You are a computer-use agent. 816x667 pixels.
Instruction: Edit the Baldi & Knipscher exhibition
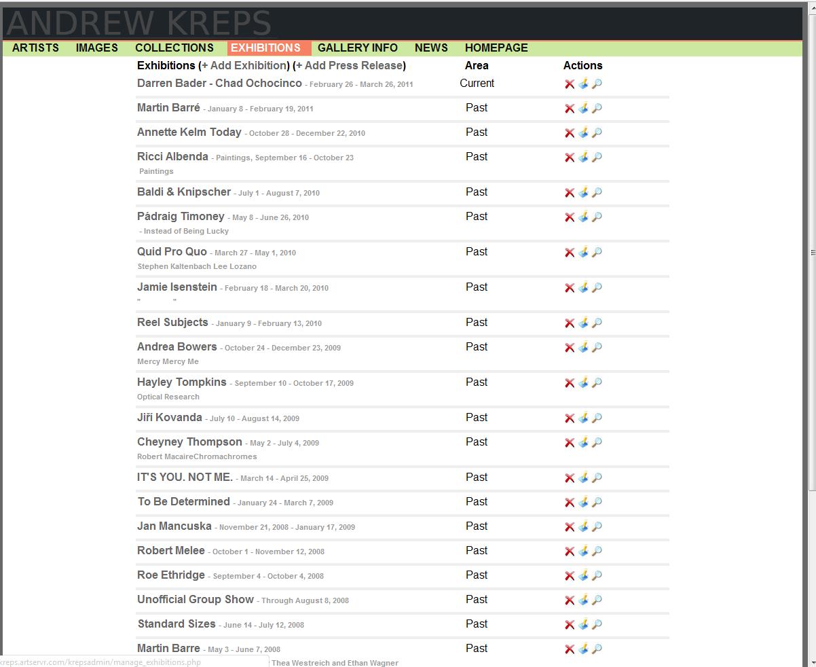(583, 193)
